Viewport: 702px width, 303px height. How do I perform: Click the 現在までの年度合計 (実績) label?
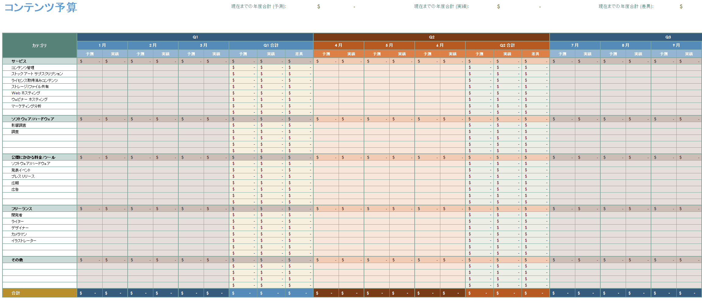click(x=441, y=6)
